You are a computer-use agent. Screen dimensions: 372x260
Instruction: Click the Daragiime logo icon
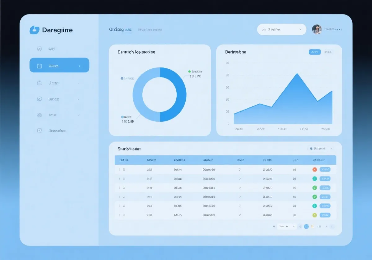[34, 30]
